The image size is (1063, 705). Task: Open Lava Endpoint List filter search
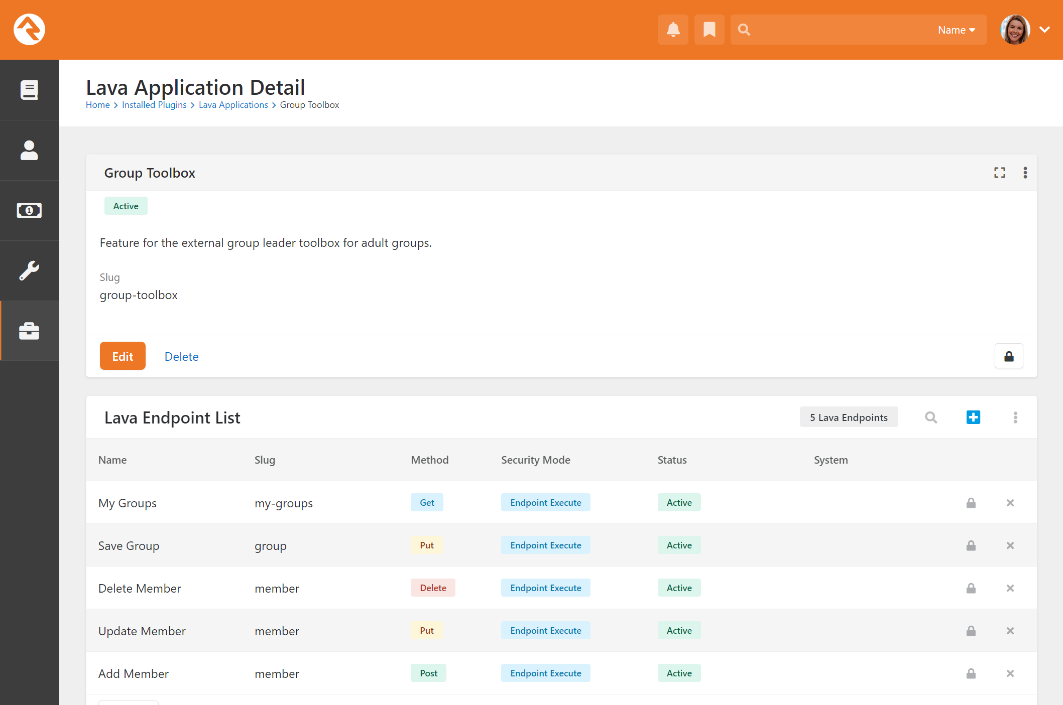click(930, 417)
